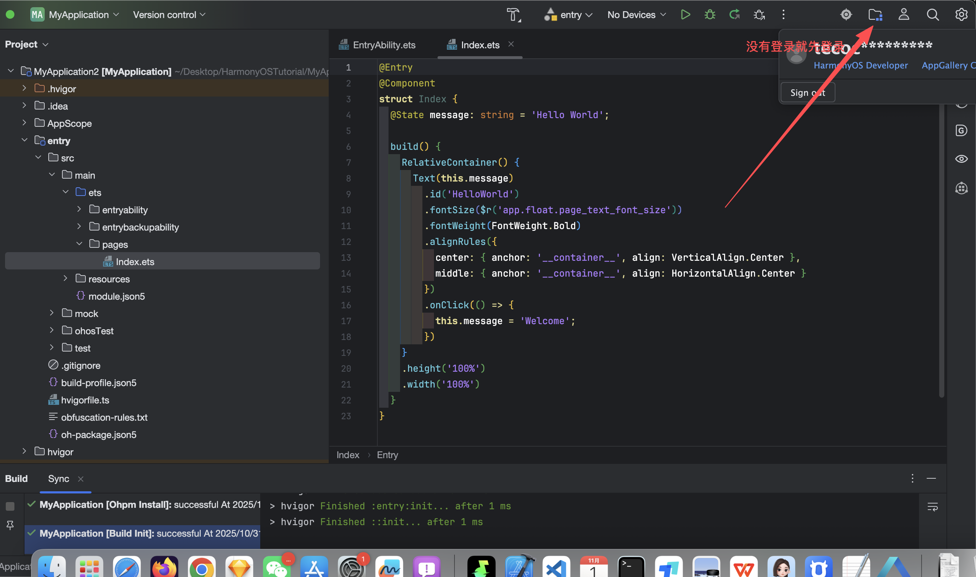
Task: Open the search everywhere magnifier
Action: (932, 15)
